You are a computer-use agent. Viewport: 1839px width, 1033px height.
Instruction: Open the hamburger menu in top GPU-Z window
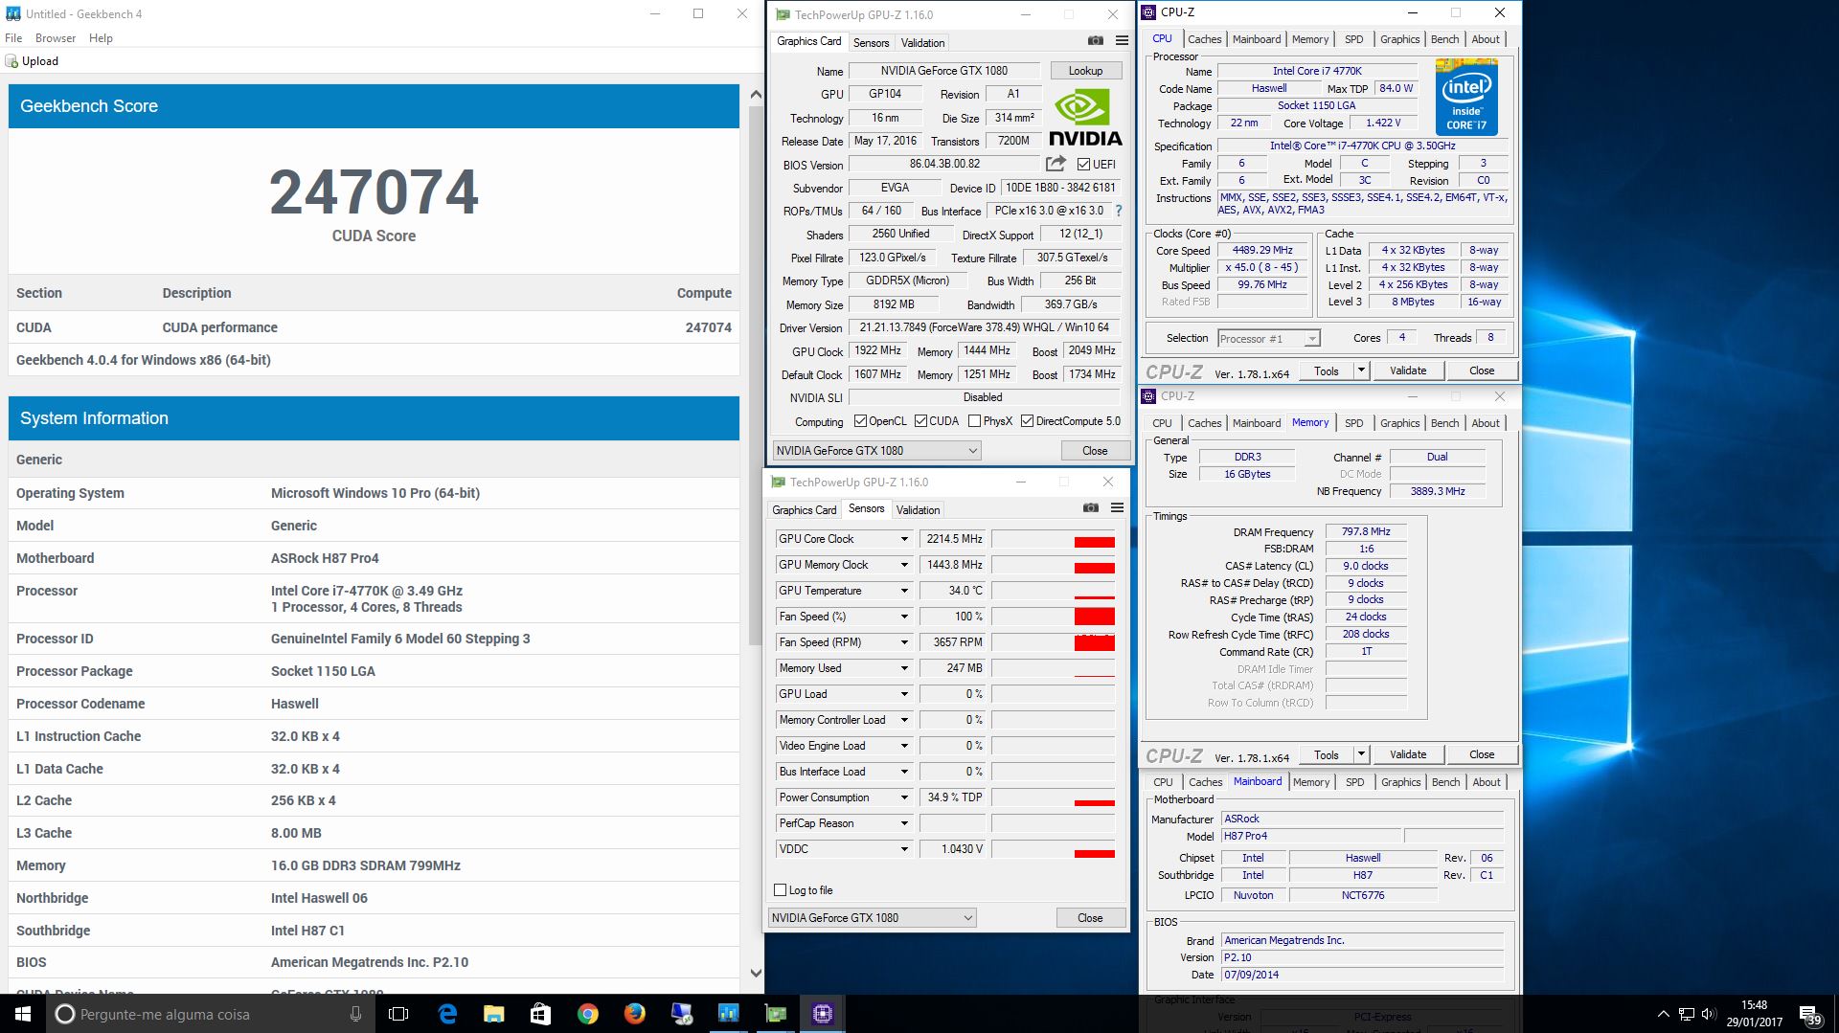point(1122,41)
